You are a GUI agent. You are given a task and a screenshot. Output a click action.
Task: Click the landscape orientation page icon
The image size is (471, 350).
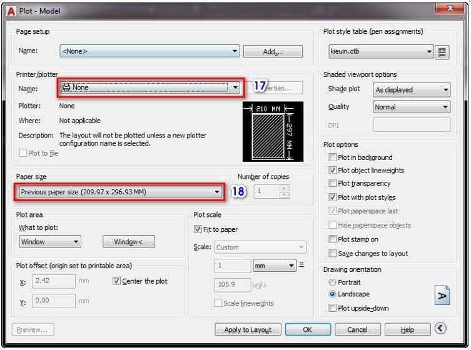pos(442,296)
